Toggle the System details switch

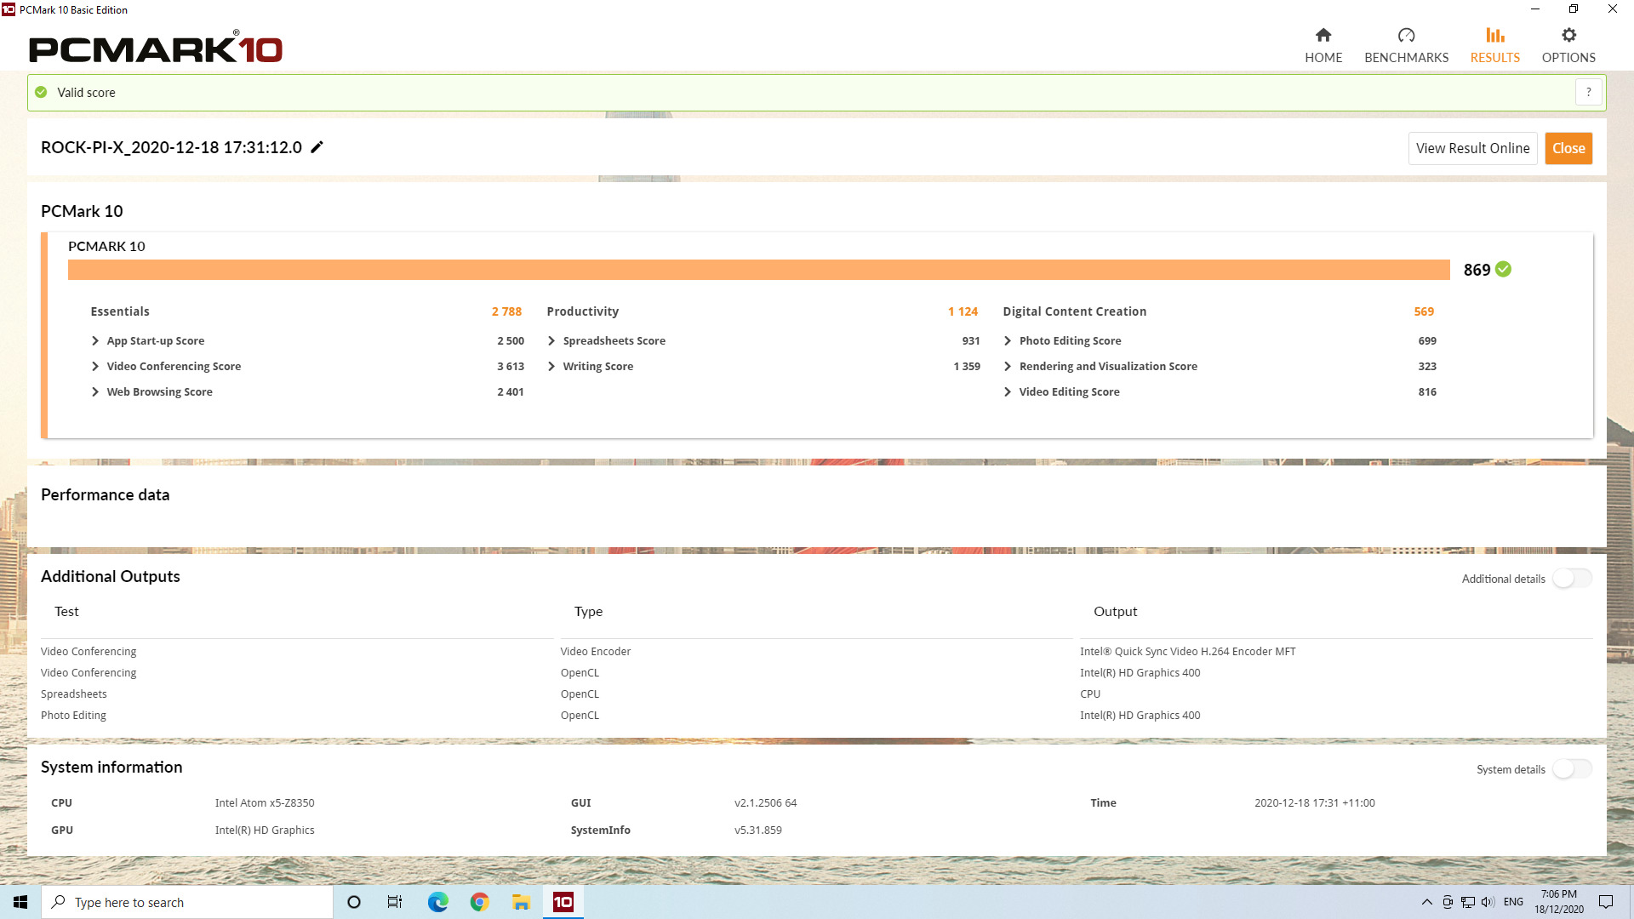[1572, 769]
